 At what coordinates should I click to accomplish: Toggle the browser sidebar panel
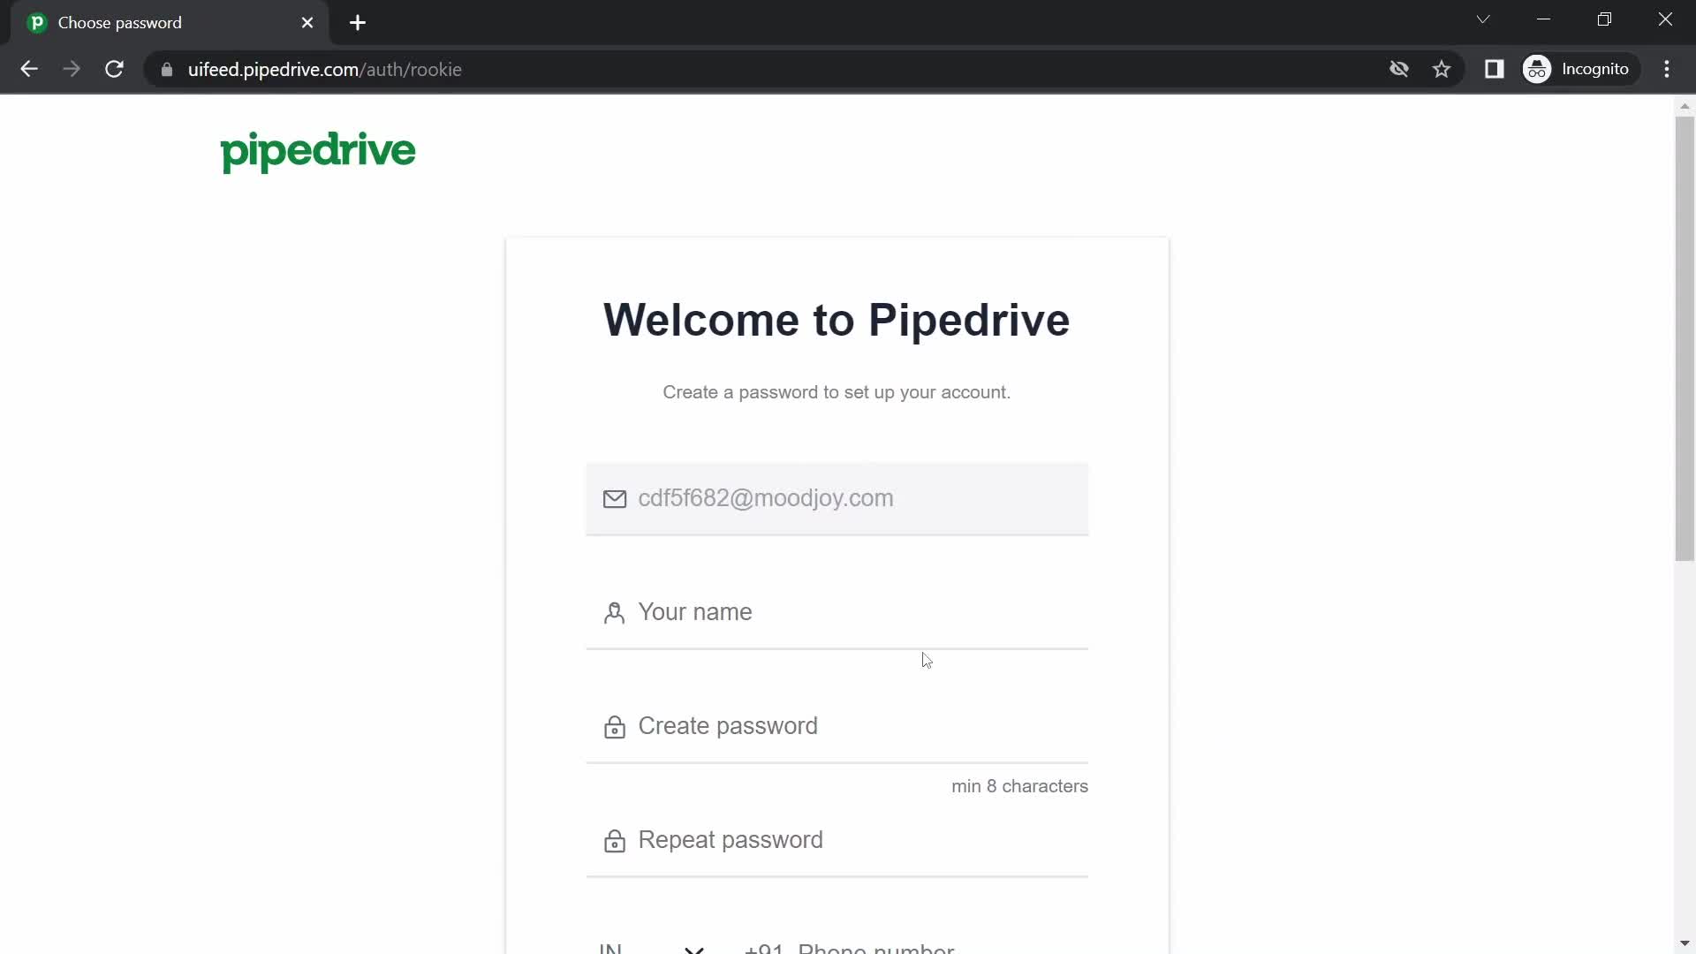click(x=1495, y=69)
